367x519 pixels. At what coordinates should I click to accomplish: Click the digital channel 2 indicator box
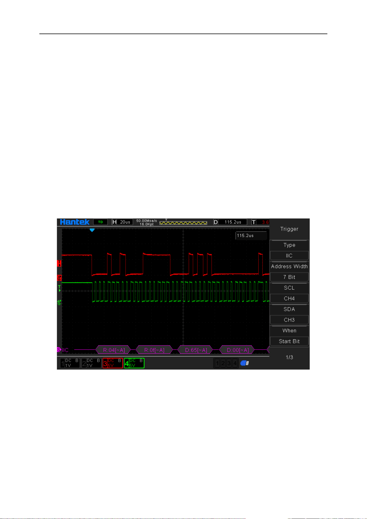223,363
